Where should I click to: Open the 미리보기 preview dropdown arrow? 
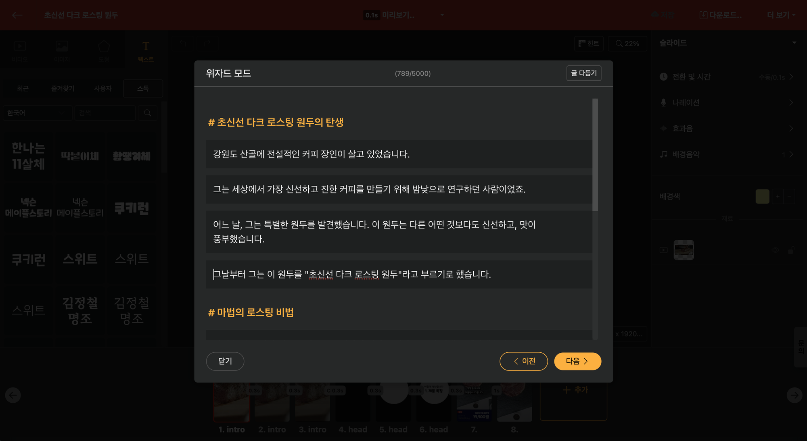click(x=442, y=15)
